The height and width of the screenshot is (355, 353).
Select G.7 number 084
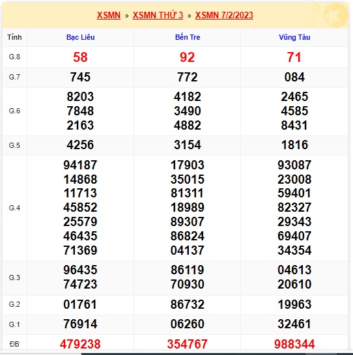294,78
